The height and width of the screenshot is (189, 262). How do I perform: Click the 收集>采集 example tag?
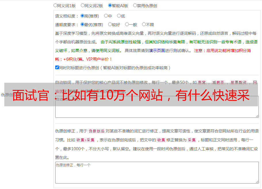(85, 140)
